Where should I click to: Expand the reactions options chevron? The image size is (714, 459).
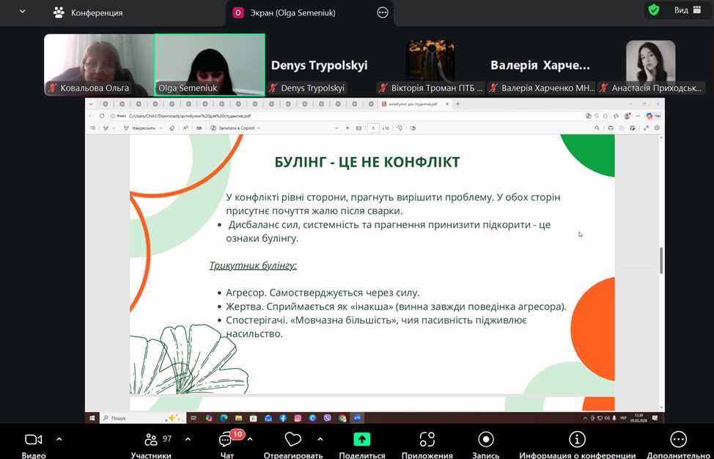pyautogui.click(x=320, y=439)
